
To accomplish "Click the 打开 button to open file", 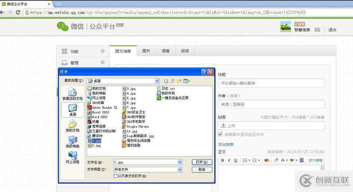I will click(x=202, y=162).
